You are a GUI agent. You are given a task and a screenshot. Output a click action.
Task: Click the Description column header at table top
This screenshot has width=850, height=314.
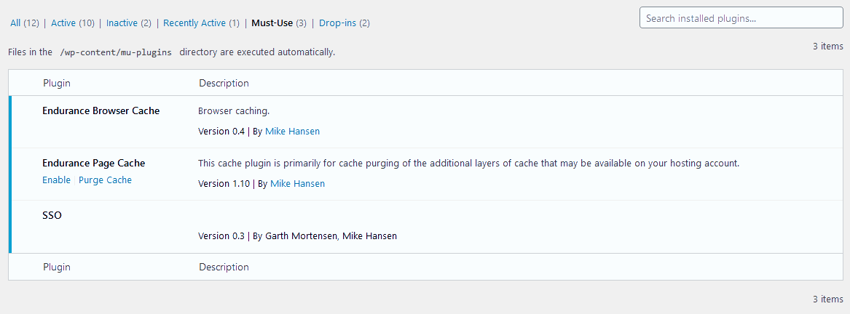(224, 83)
